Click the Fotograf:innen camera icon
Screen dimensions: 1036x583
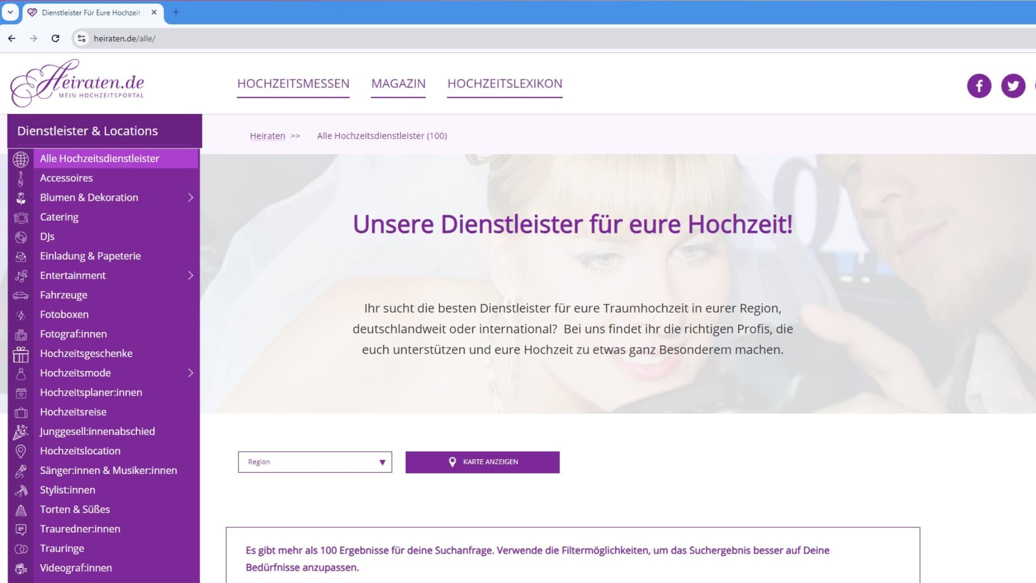pos(21,335)
